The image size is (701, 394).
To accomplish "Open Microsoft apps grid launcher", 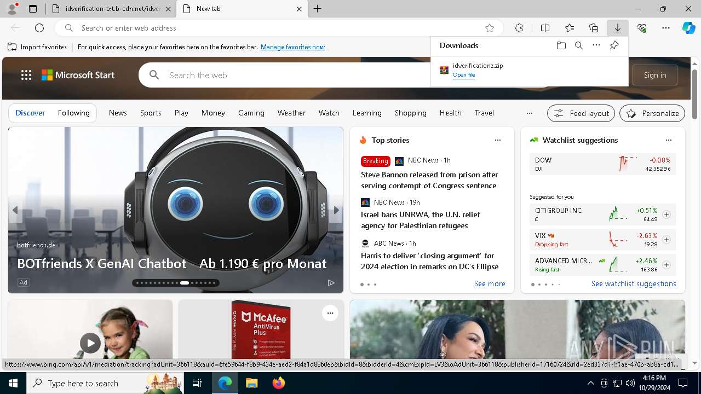I will 26,75.
